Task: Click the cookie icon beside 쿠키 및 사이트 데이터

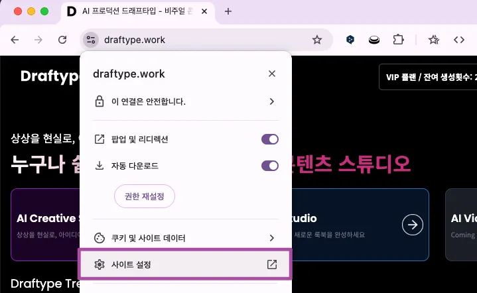Action: pos(100,238)
